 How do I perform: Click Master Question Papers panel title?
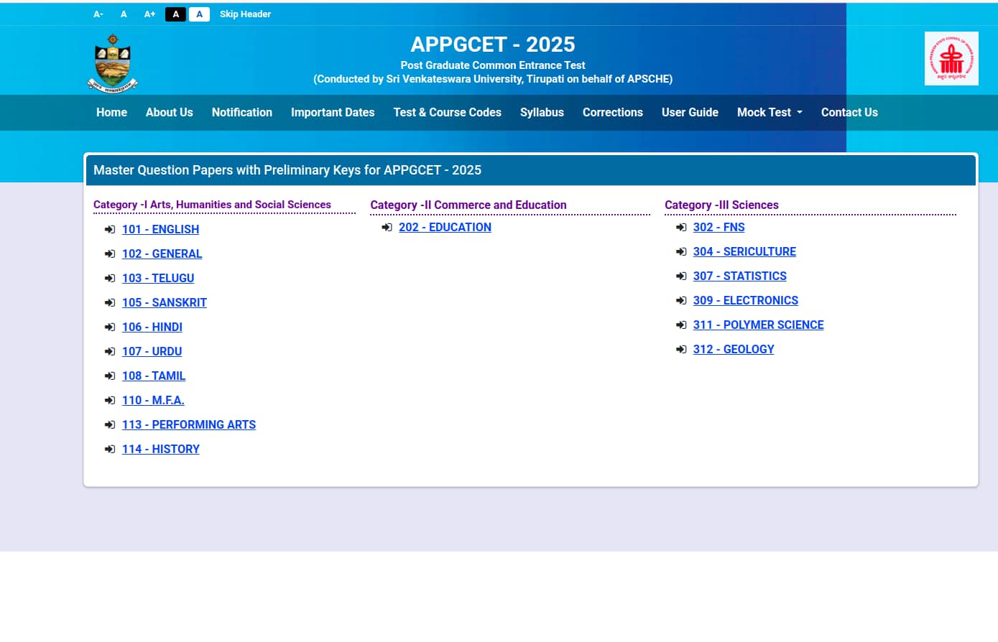(x=287, y=170)
